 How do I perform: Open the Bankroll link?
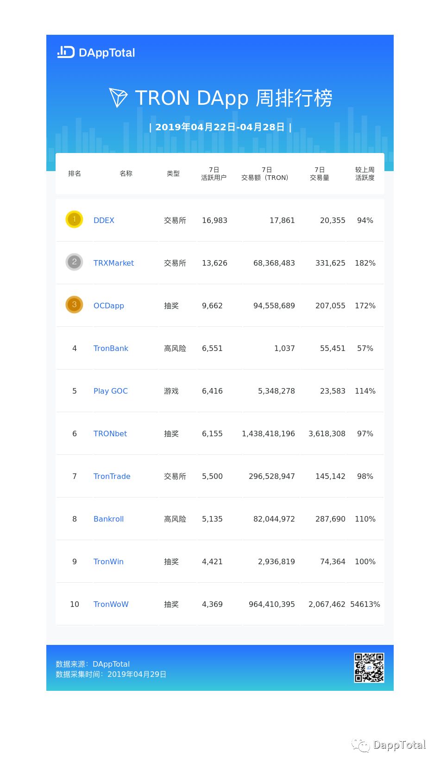coord(108,519)
